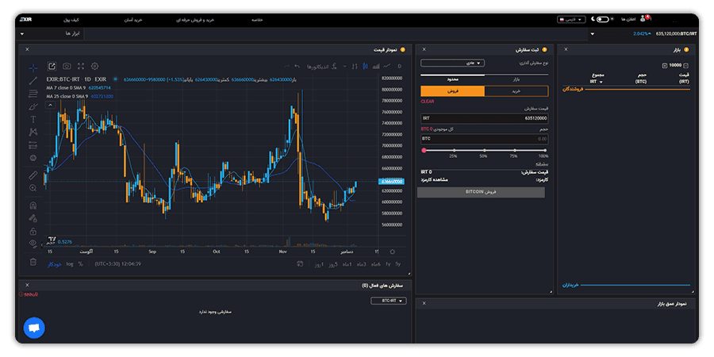The image size is (714, 357).
Task: Toggle log scale on chart
Action: [70, 263]
